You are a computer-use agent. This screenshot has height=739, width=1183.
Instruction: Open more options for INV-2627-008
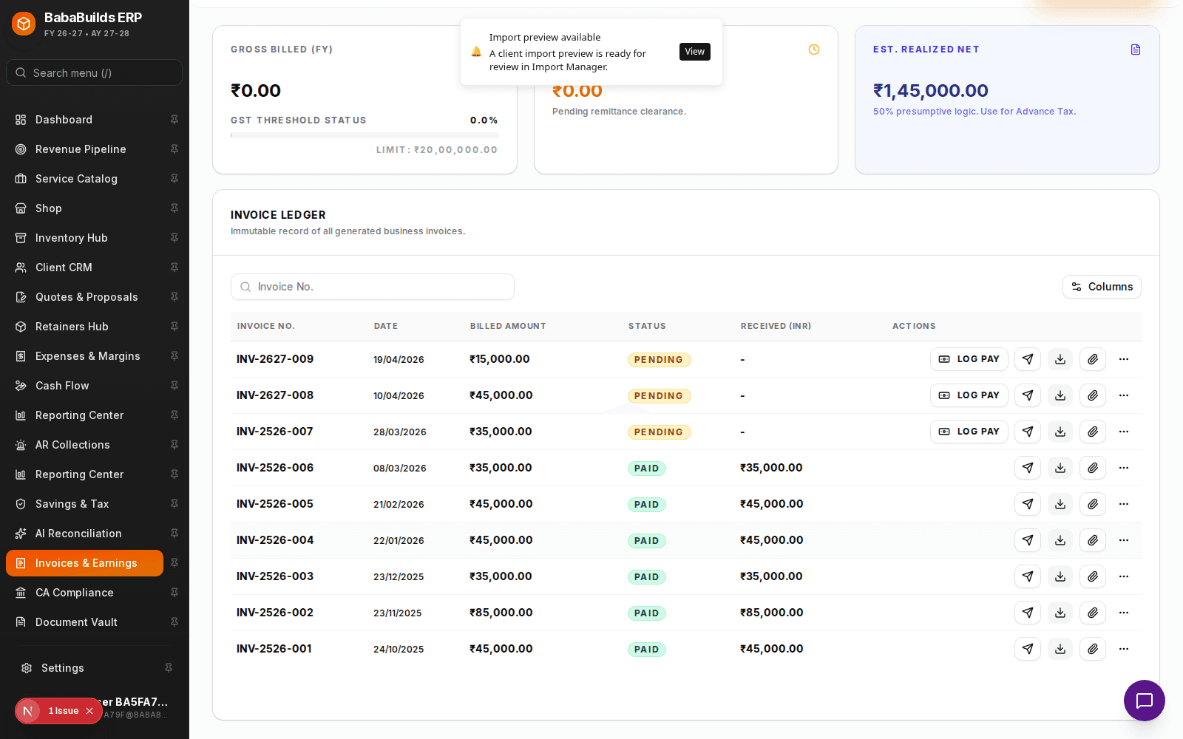pyautogui.click(x=1124, y=395)
